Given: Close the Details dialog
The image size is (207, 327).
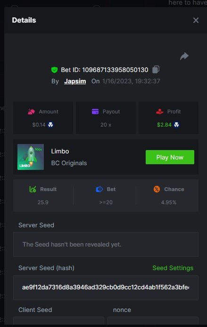Looking at the screenshot, I should coord(196,20).
